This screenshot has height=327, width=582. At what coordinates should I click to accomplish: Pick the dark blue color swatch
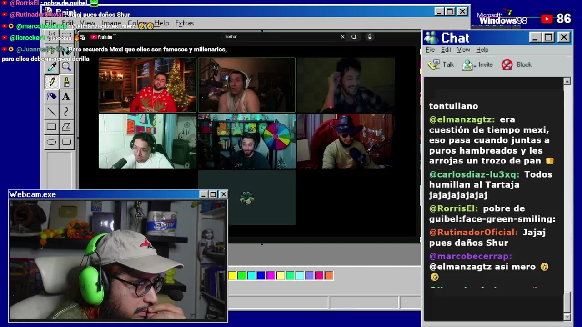click(261, 275)
